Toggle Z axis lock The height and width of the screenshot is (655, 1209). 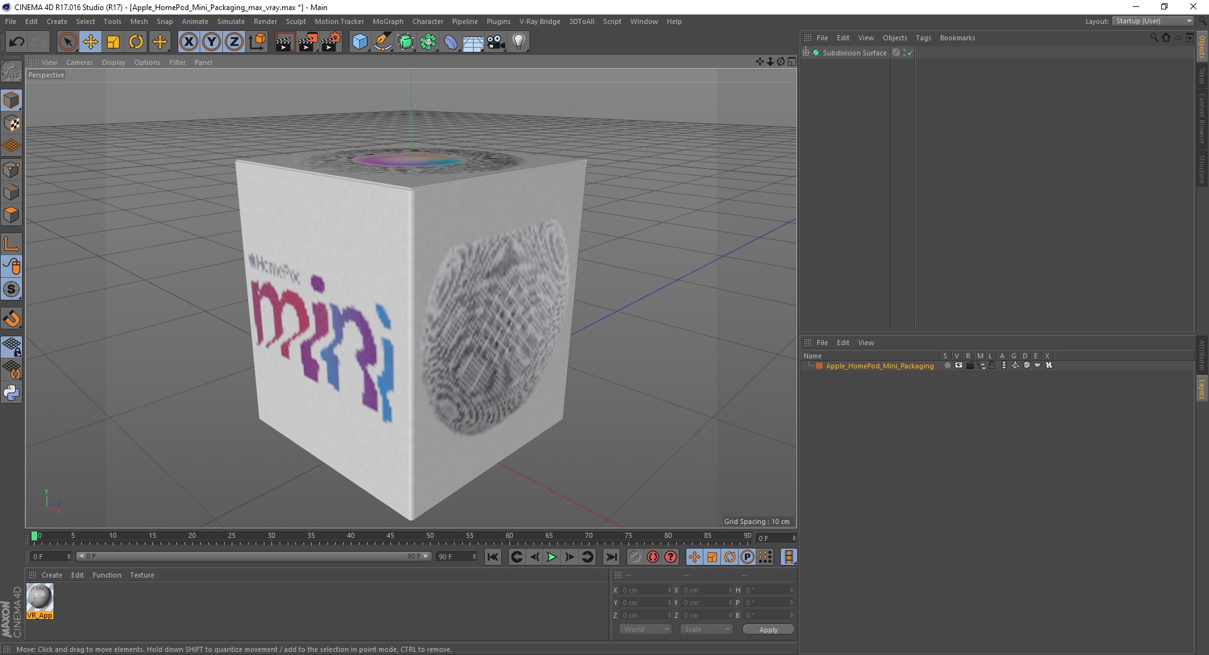(x=234, y=42)
